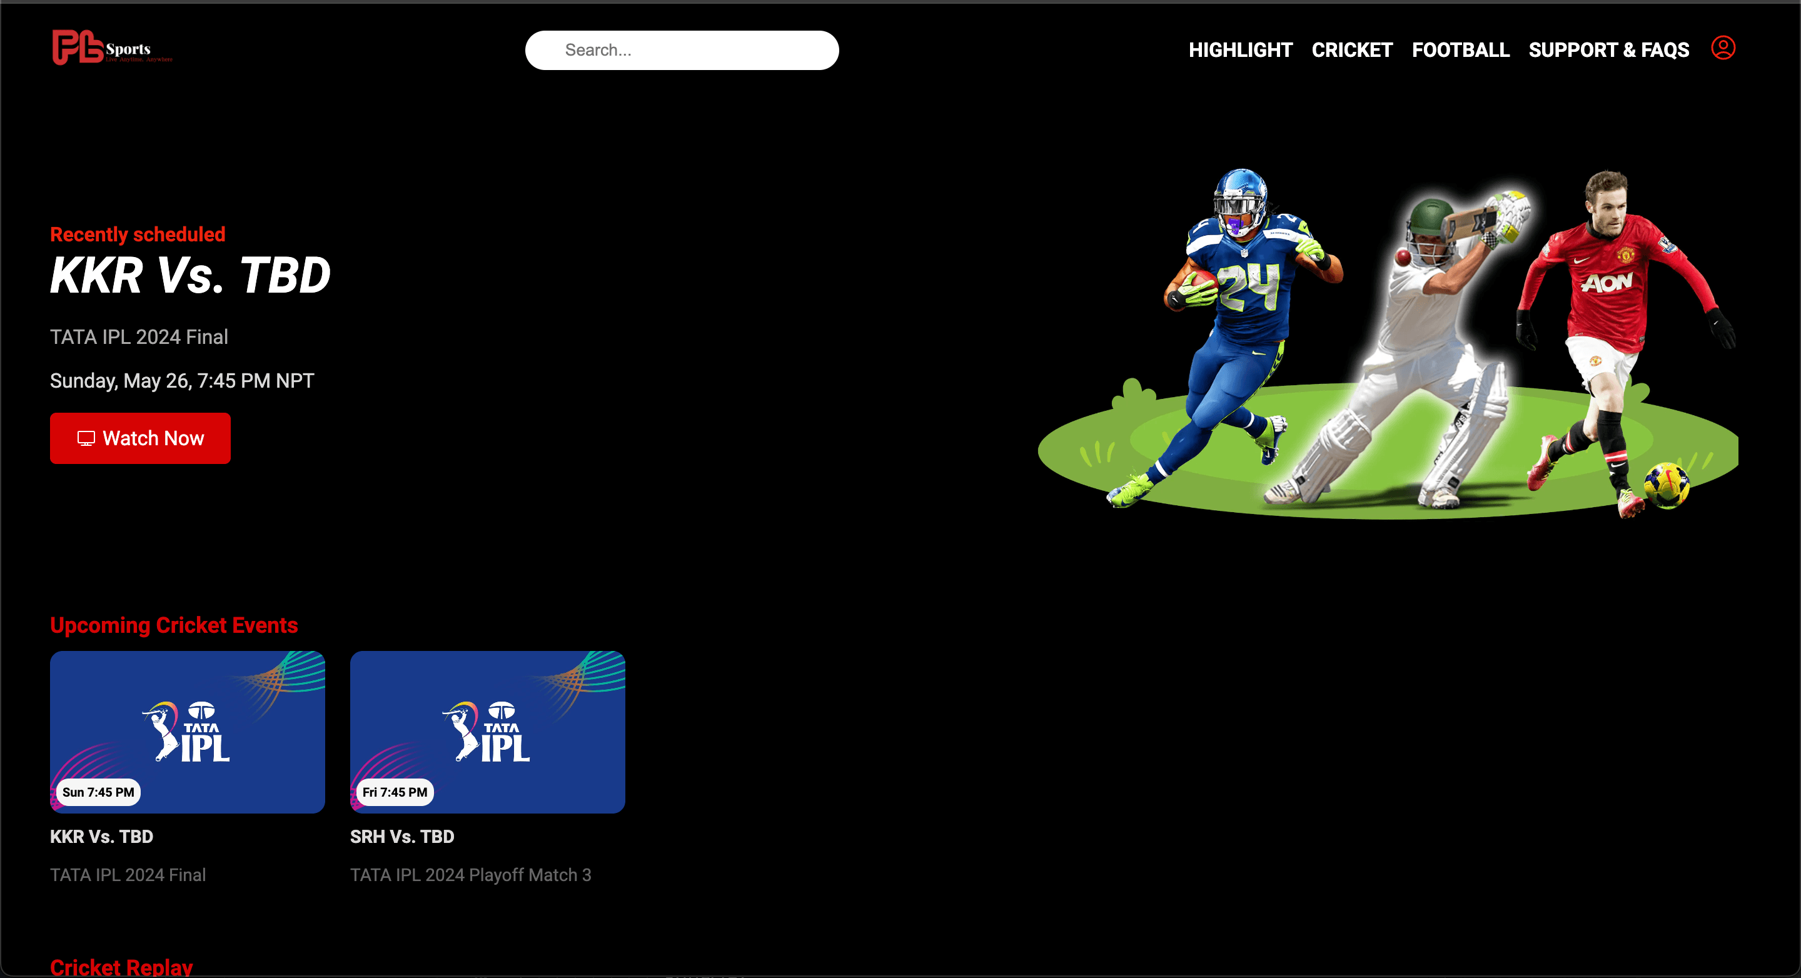This screenshot has height=978, width=1801.
Task: Click the Fri 7:45 PM time badge
Action: [x=395, y=792]
